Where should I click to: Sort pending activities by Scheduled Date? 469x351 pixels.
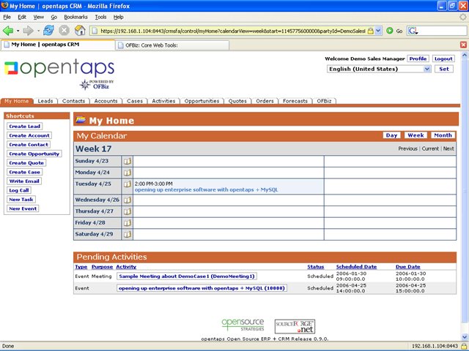click(356, 267)
